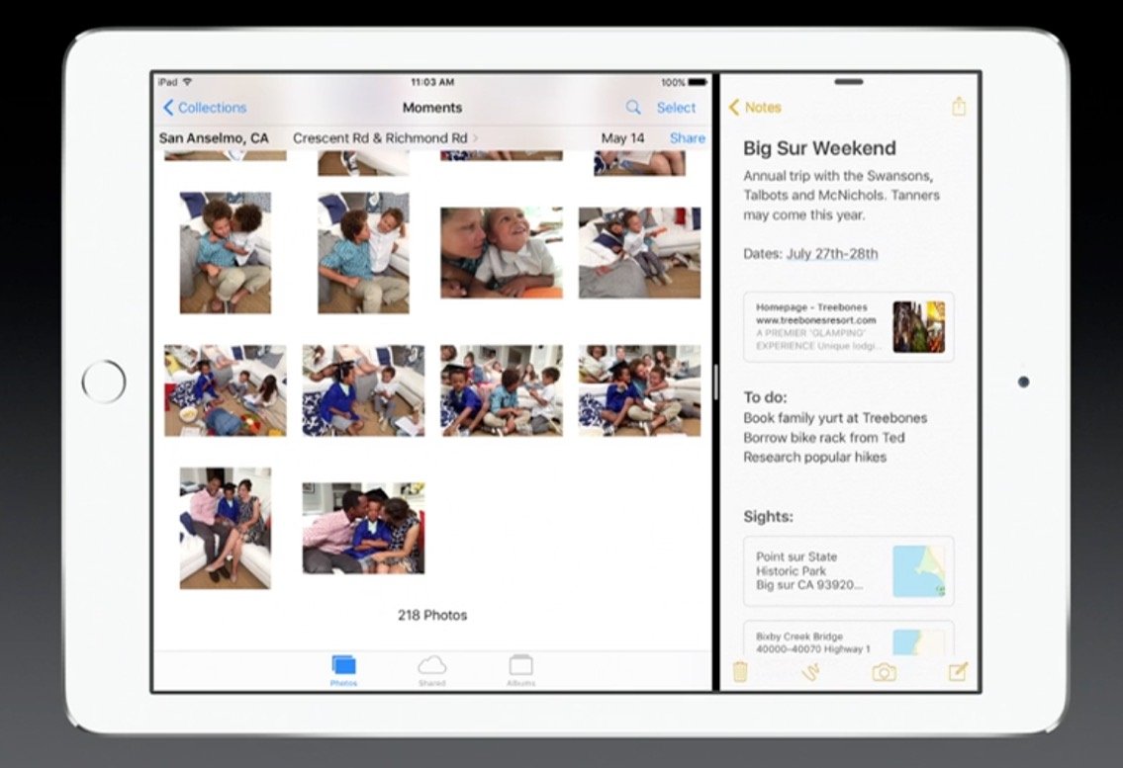Tap the May 14 date label
This screenshot has width=1123, height=768.
click(623, 138)
